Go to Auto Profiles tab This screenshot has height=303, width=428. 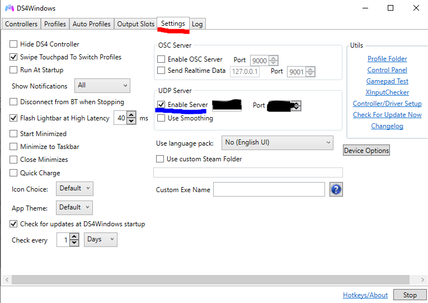coord(91,24)
